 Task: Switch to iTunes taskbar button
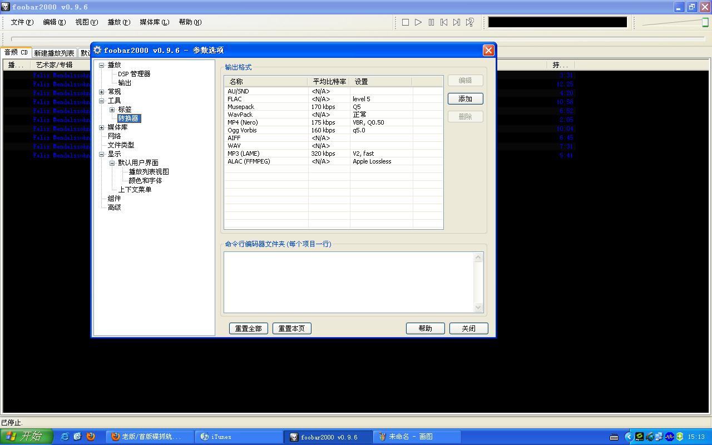point(239,437)
